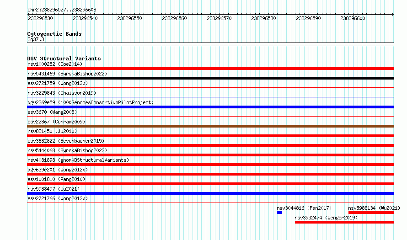Select nsv5444068 (ByrskaBishop2022) label
Screen dimensions: 407x240
pos(67,150)
